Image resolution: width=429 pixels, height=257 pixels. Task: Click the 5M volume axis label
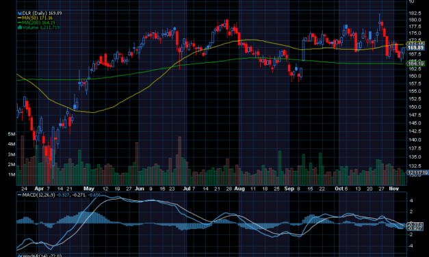coord(12,134)
